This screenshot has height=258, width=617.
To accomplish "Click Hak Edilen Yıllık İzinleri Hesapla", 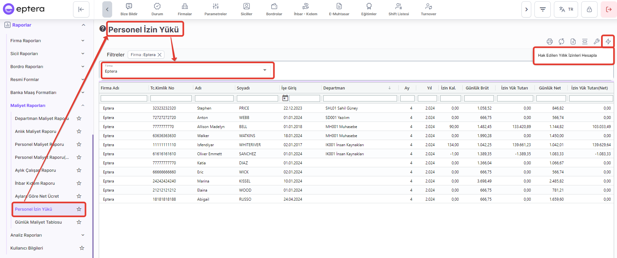I will tap(567, 55).
